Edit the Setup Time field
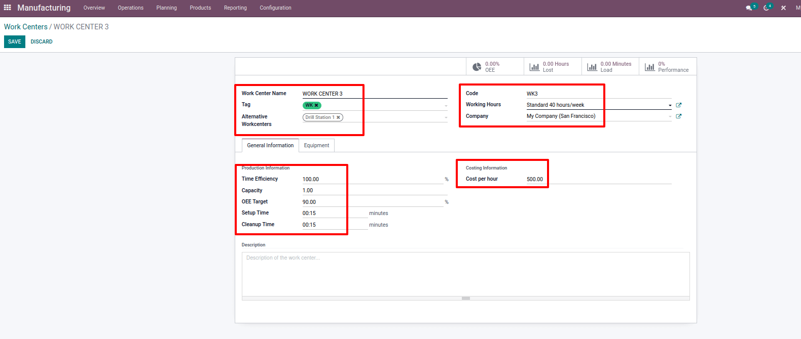The height and width of the screenshot is (339, 801). [335, 213]
